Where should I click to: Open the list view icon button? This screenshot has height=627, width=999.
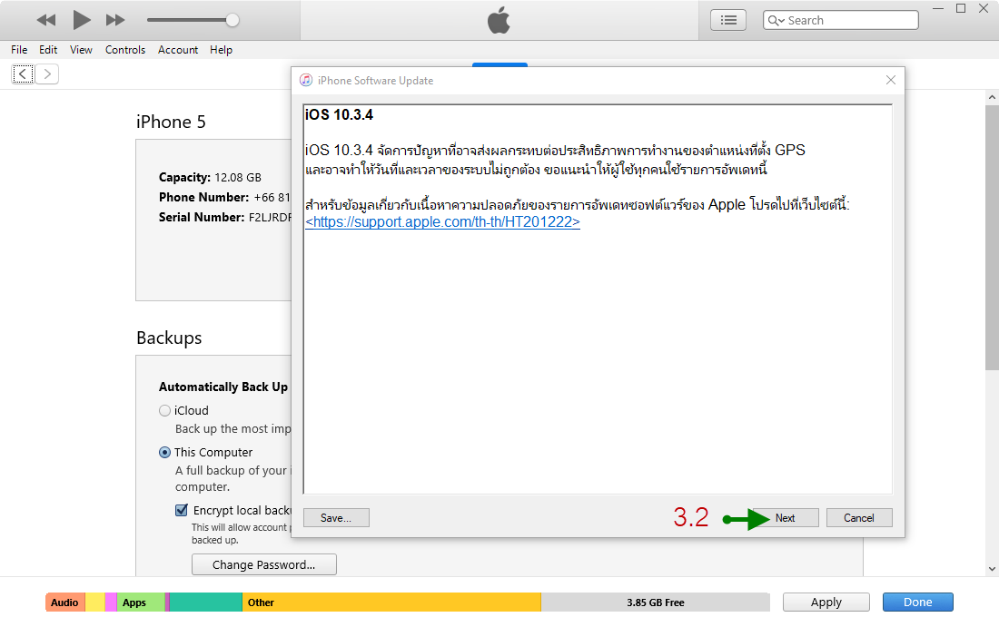click(x=728, y=20)
